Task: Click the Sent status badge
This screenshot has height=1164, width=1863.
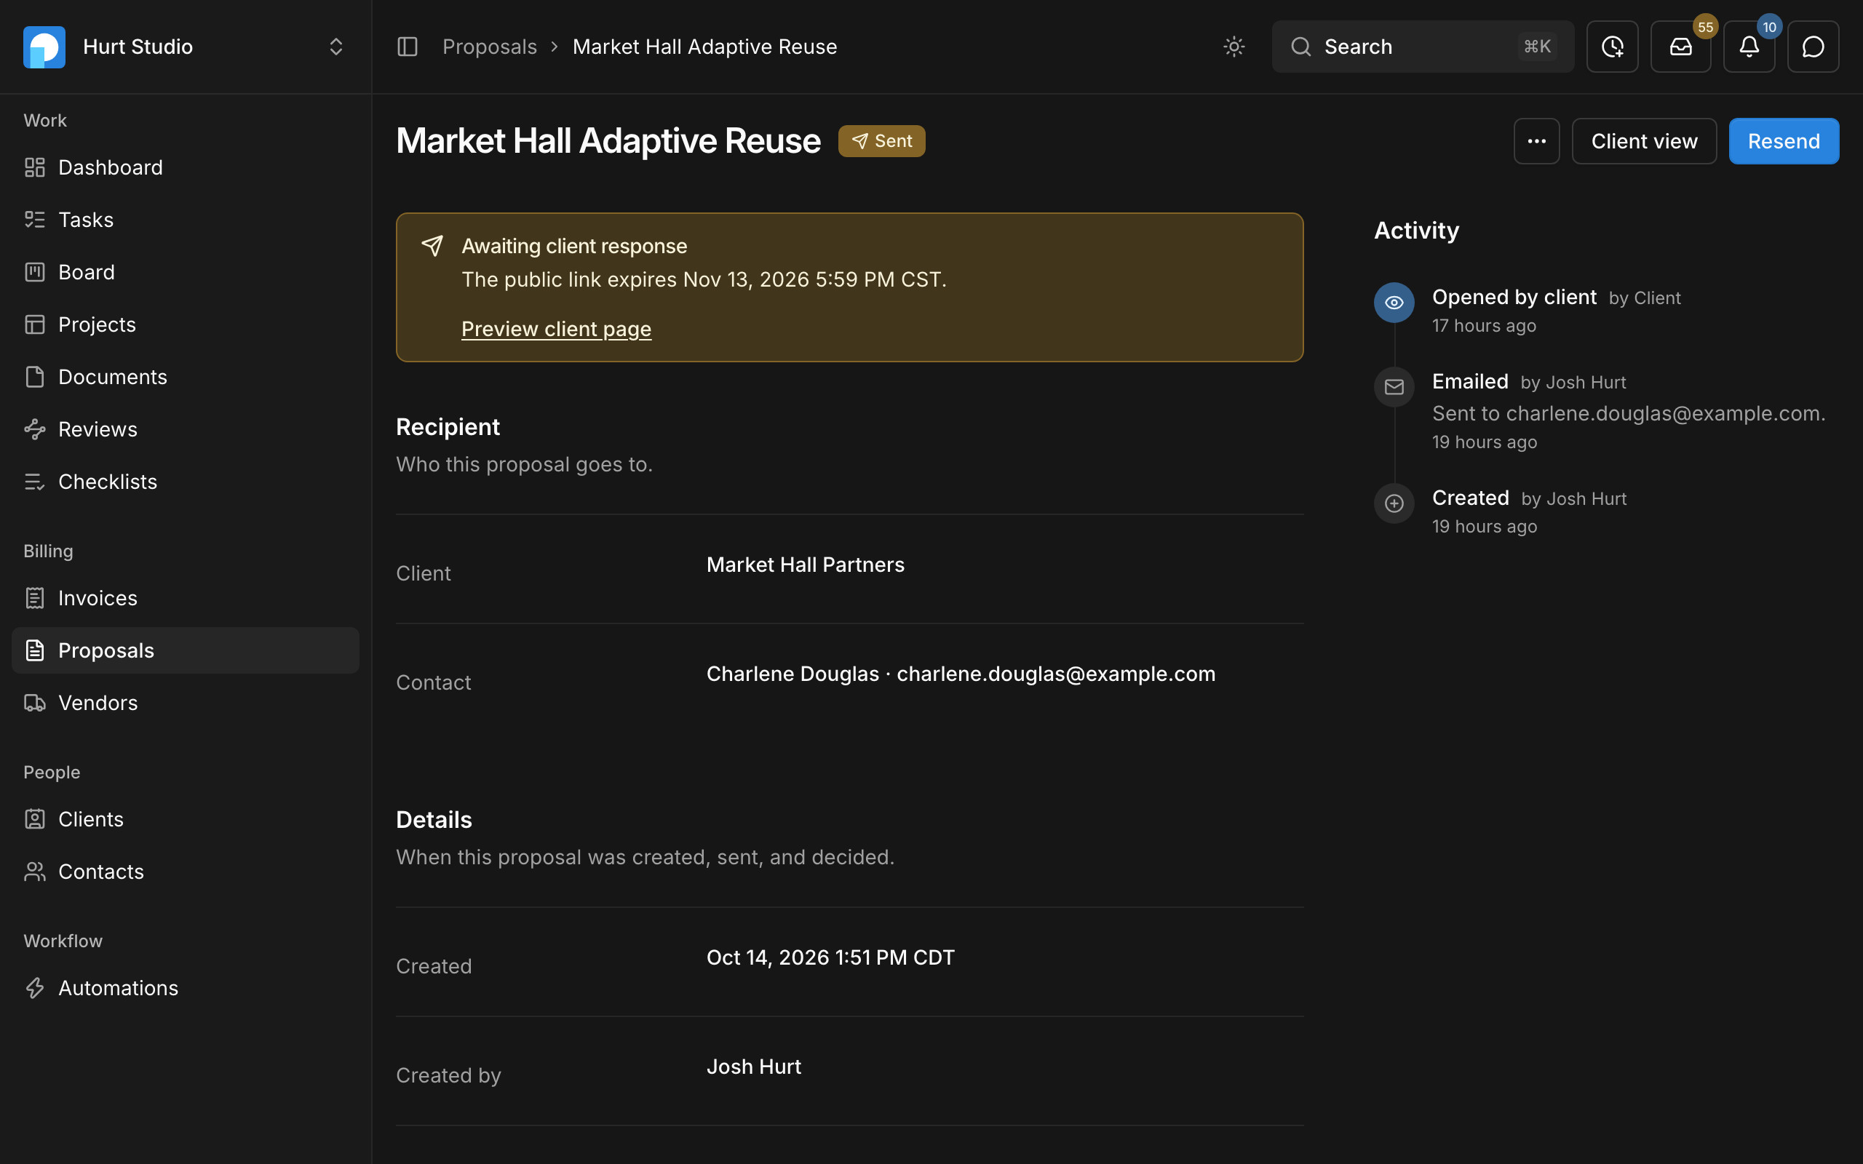Action: (881, 141)
